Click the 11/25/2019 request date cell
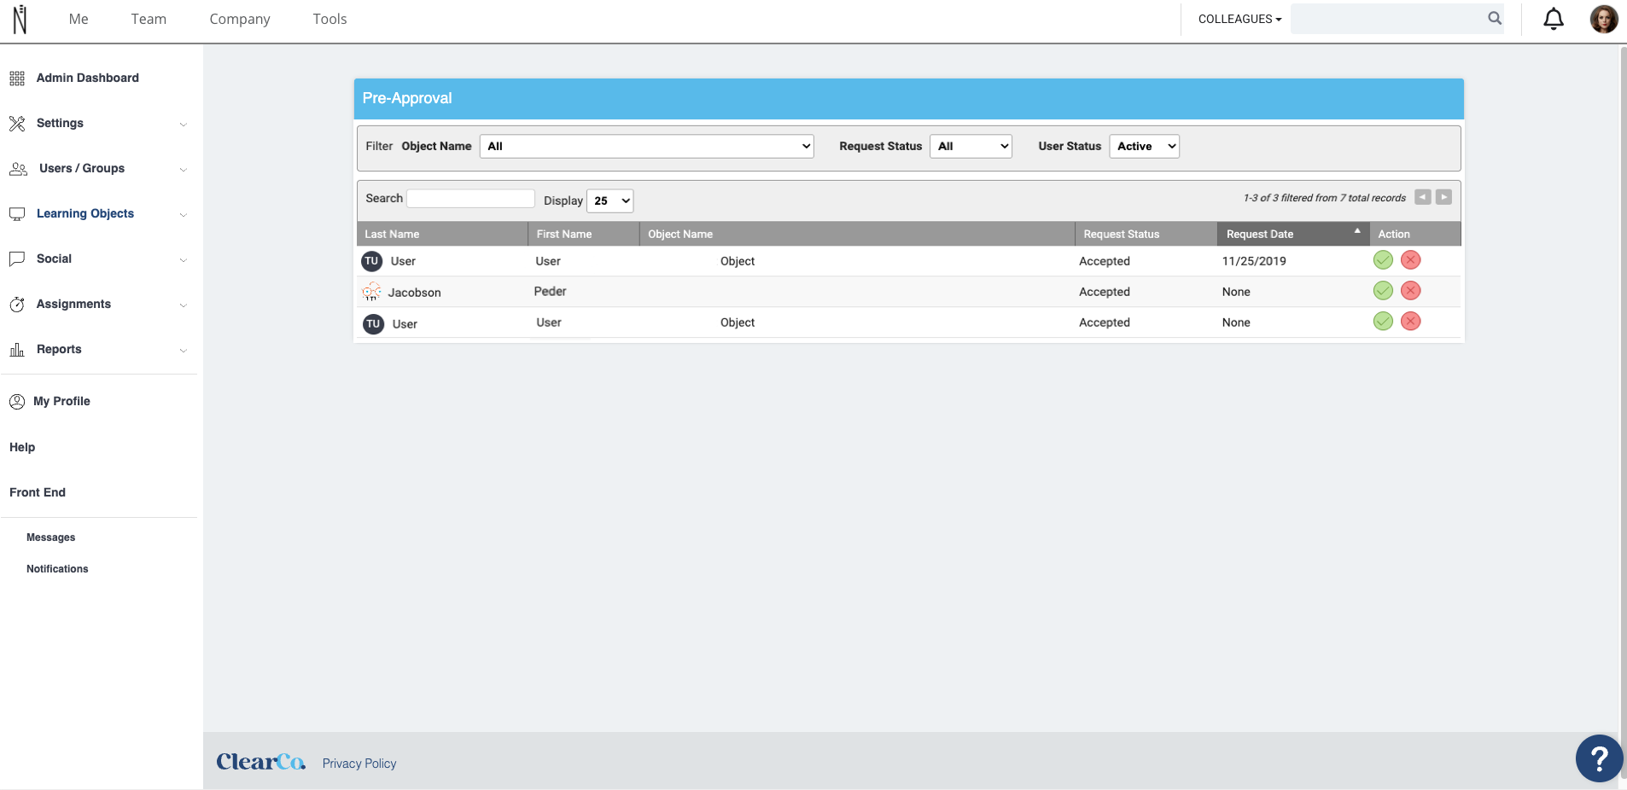Image resolution: width=1627 pixels, height=790 pixels. click(1254, 261)
